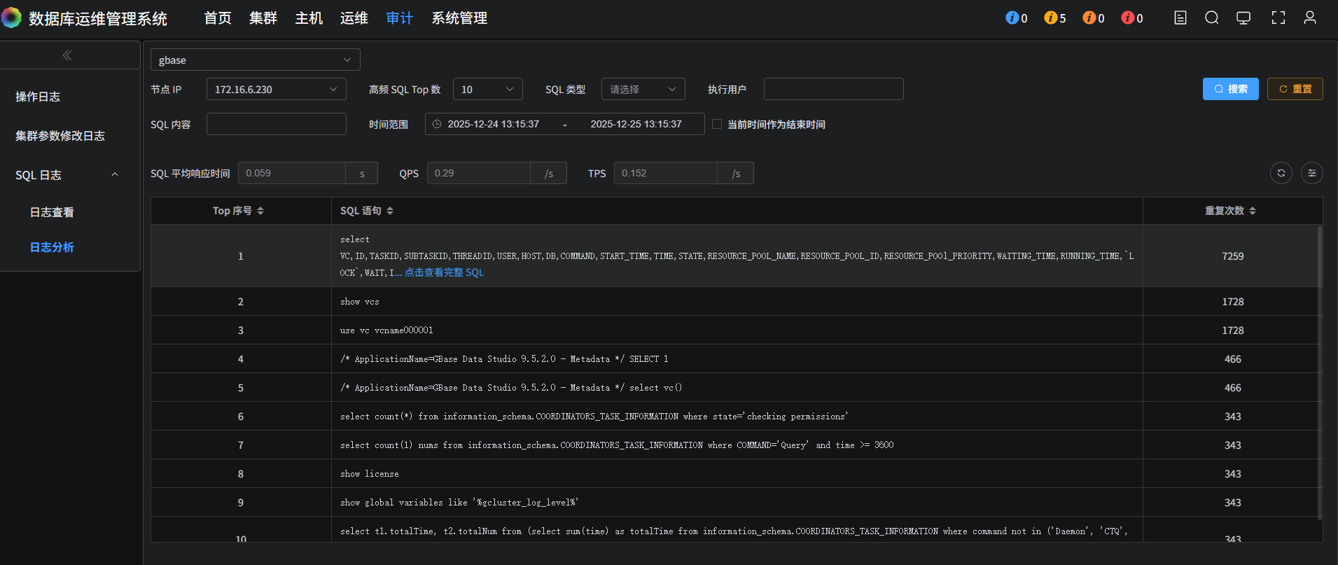Open the monitor screen icon in header
Viewport: 1338px width, 565px height.
pyautogui.click(x=1243, y=18)
